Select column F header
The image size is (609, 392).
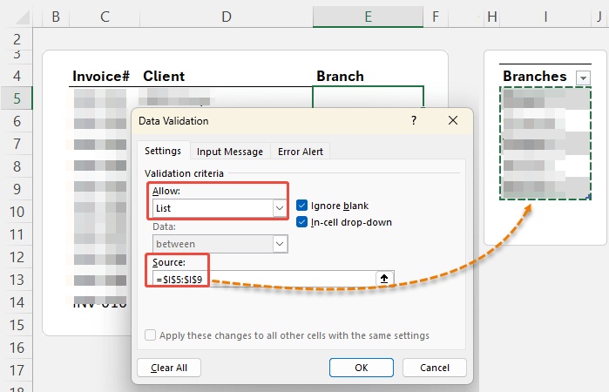436,17
